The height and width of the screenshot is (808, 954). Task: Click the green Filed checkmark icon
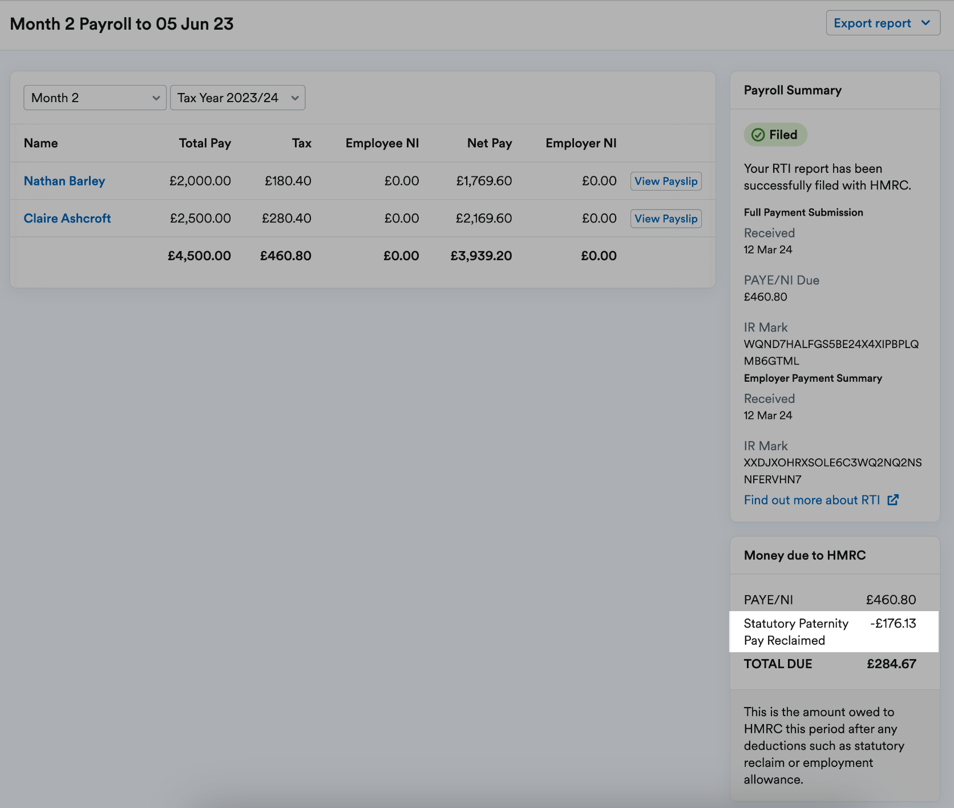[758, 135]
